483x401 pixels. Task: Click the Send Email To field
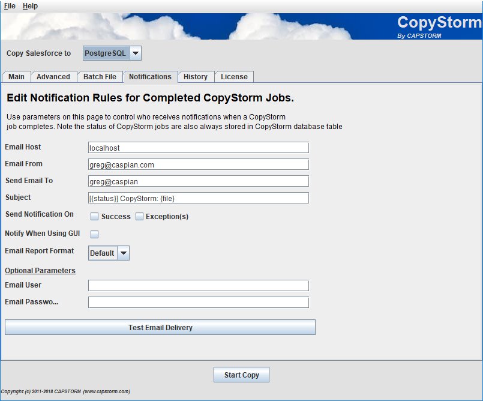(x=199, y=181)
